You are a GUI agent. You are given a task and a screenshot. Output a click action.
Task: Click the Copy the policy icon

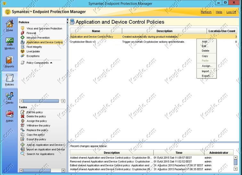coord(22,134)
